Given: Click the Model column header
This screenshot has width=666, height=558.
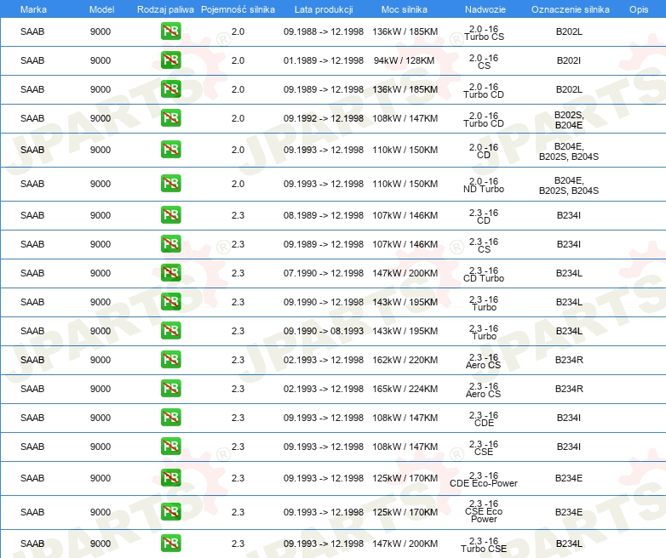Looking at the screenshot, I should [101, 9].
